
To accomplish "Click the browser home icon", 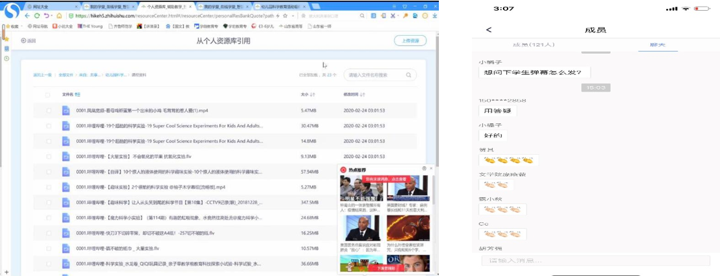I will coord(59,15).
